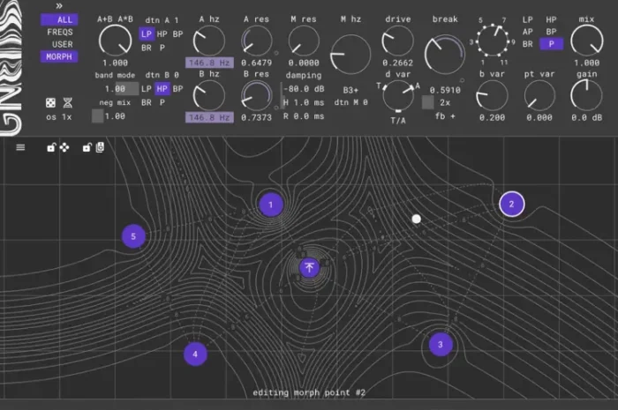This screenshot has width=618, height=410.
Task: Click the R 0.0 ms value
Action: (x=304, y=116)
